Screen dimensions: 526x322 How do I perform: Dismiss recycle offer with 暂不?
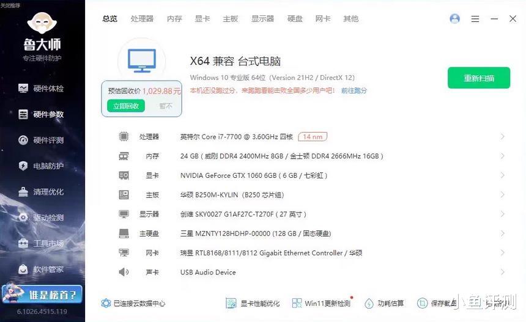tap(165, 106)
